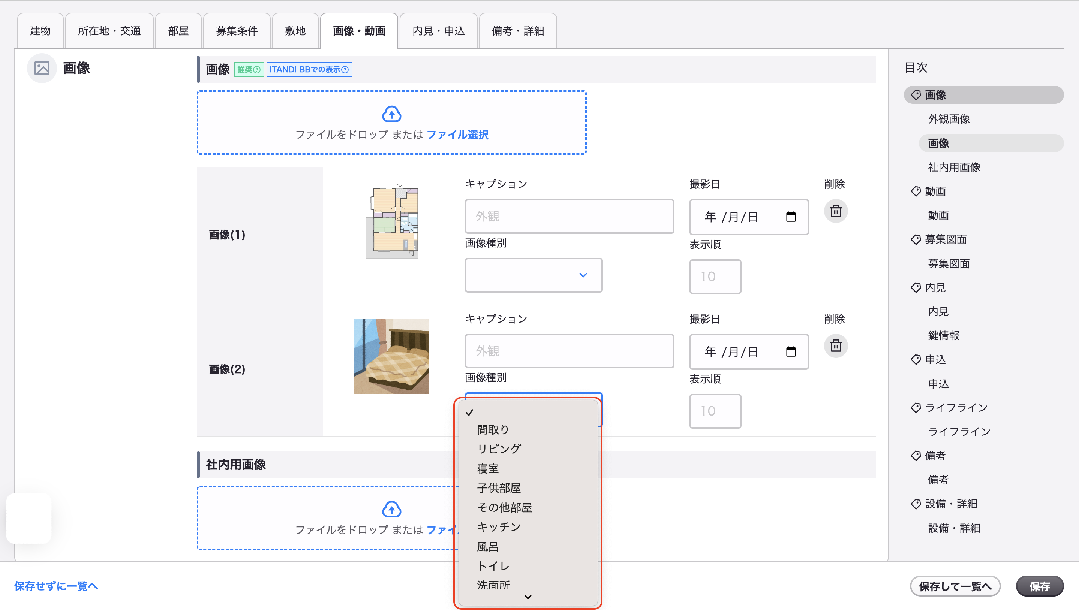Open the 画像種別 dropdown for 画像(1)
This screenshot has height=610, width=1079.
click(x=533, y=275)
